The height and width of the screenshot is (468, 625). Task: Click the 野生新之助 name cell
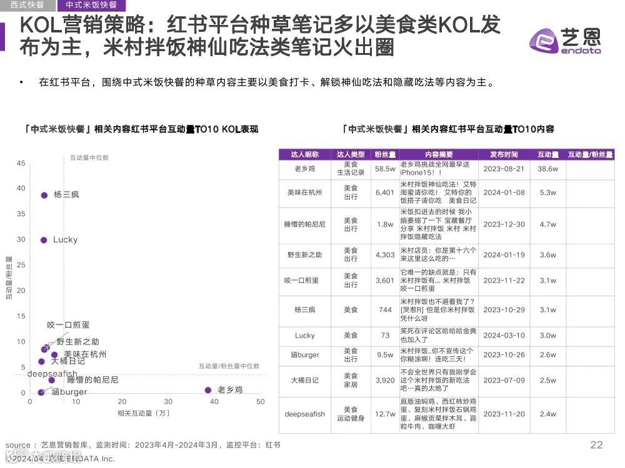(x=304, y=255)
